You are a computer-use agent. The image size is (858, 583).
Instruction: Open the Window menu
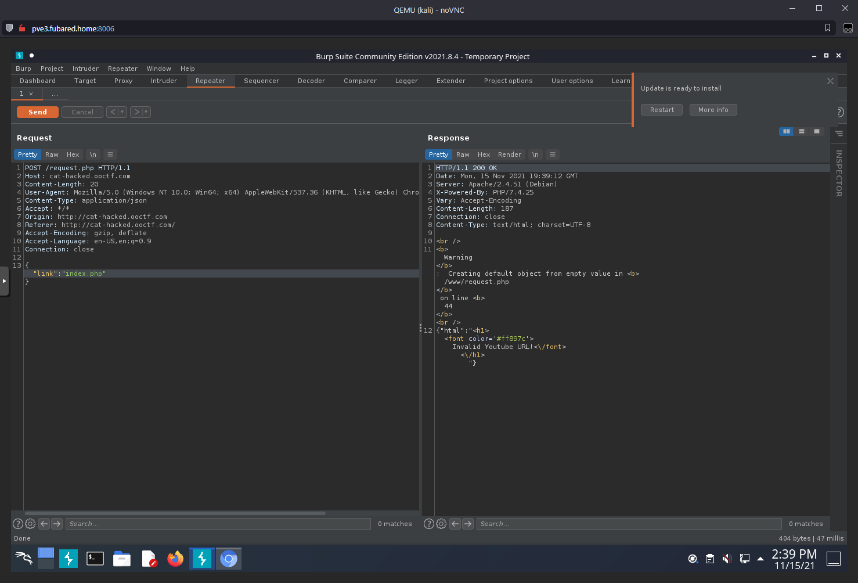point(158,69)
